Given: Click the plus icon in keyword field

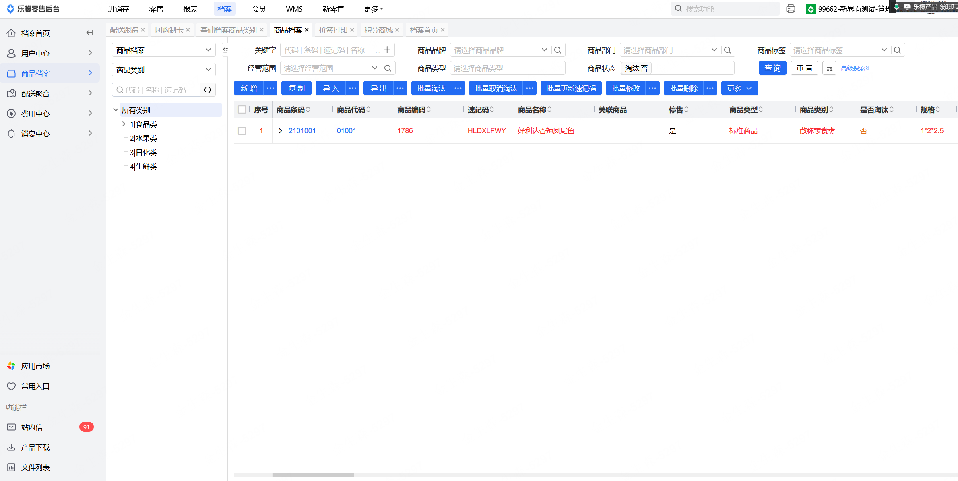Looking at the screenshot, I should pos(387,50).
